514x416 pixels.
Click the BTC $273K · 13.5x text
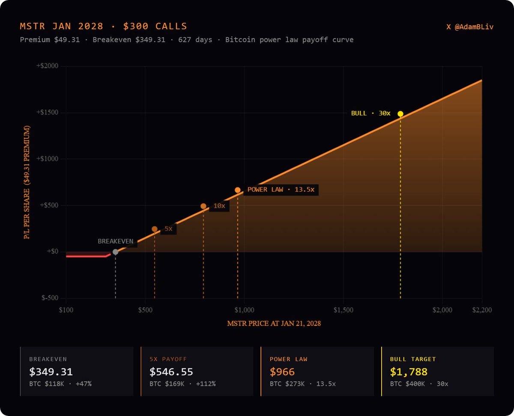[x=303, y=383]
